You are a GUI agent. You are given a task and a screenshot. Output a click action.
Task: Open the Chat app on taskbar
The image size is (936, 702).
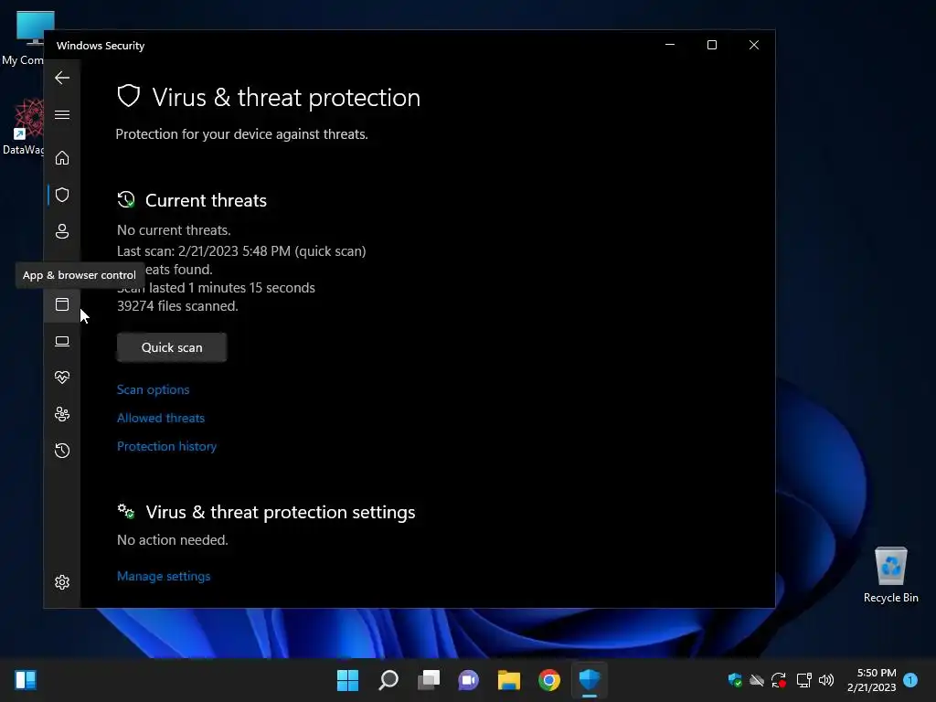click(x=469, y=680)
